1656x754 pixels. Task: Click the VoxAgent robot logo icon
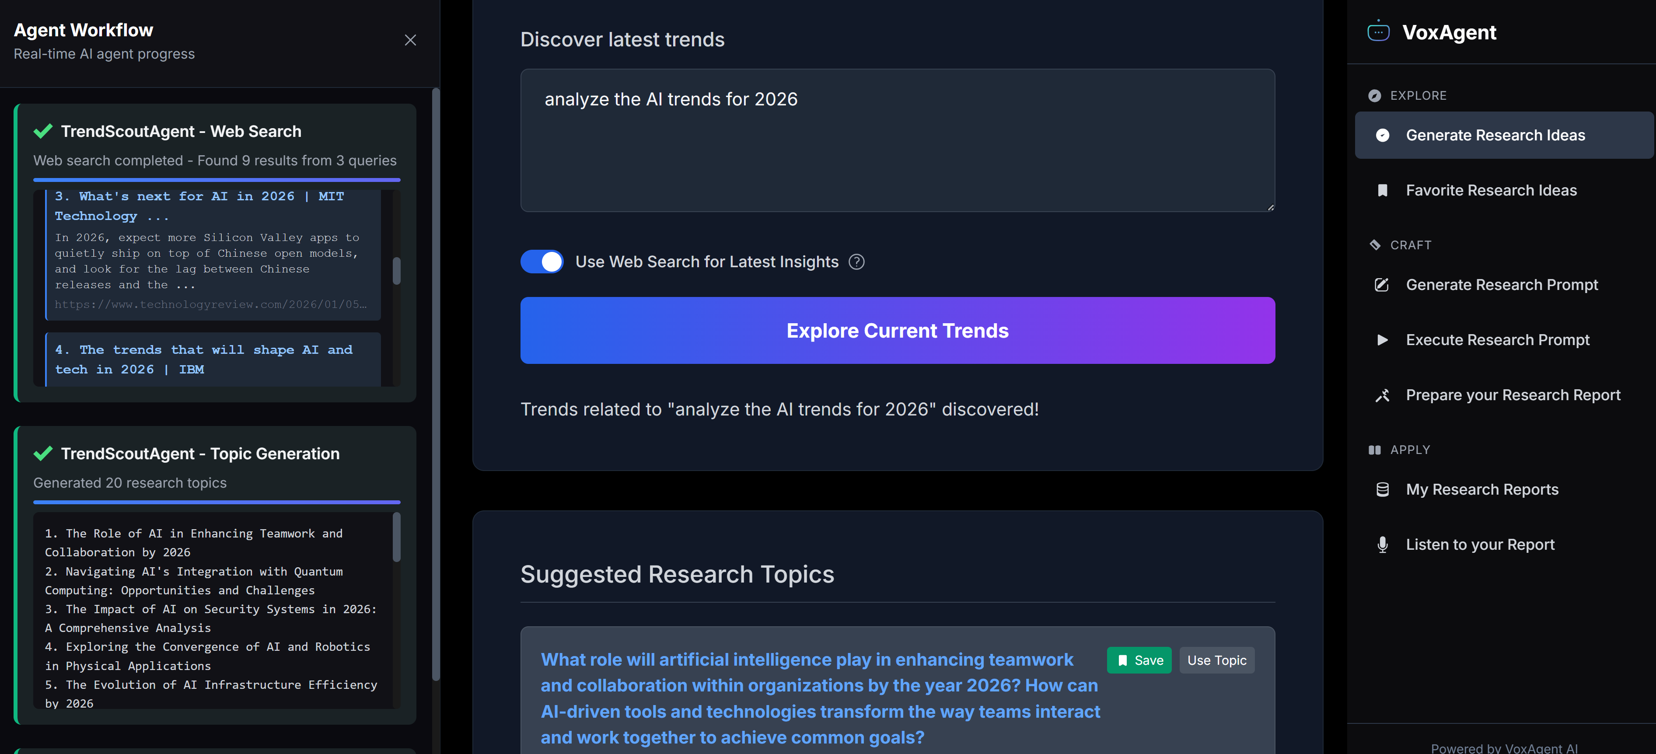coord(1378,31)
